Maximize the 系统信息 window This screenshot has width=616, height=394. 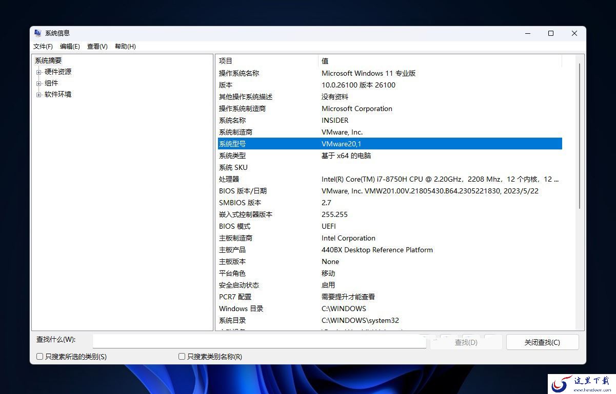(x=551, y=33)
